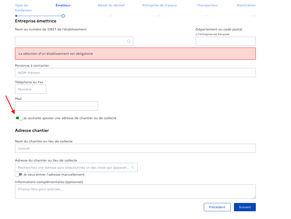Focus the chantier address search text box

point(73,168)
